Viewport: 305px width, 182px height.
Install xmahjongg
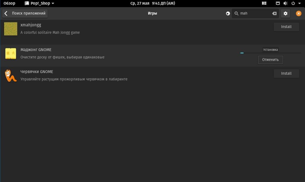286,27
